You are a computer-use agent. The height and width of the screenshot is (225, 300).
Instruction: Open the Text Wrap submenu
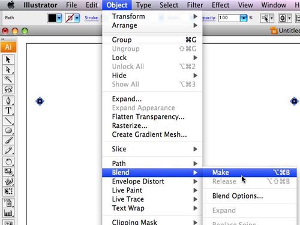tap(152, 208)
